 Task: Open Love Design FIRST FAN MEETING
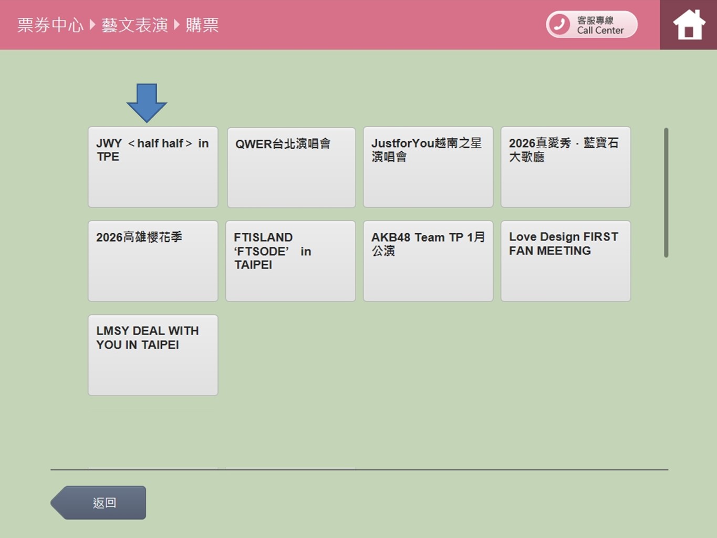point(566,261)
